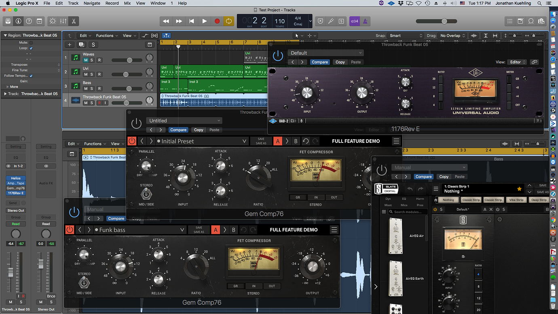The height and width of the screenshot is (314, 558).
Task: Open the Snap Smart dropdown
Action: point(405,36)
